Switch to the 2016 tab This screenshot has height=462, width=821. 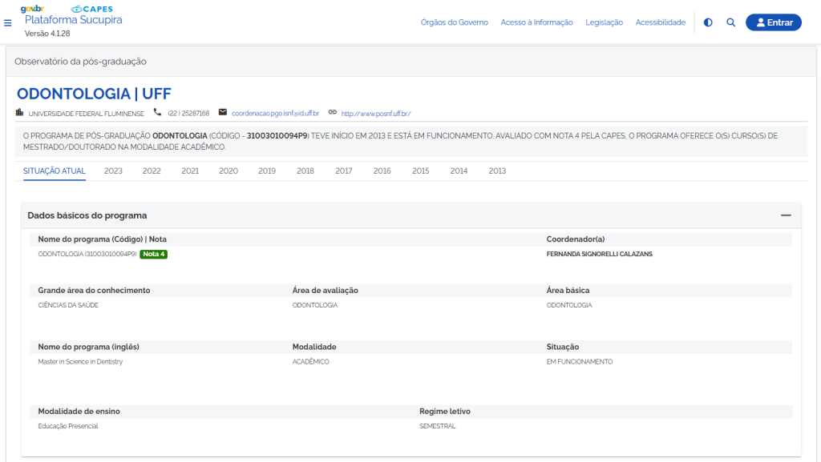382,171
